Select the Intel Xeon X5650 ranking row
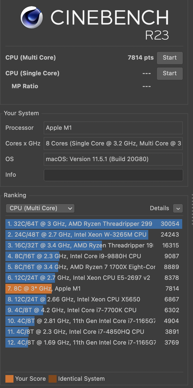Viewport: 193px width, 388px height. (x=94, y=299)
